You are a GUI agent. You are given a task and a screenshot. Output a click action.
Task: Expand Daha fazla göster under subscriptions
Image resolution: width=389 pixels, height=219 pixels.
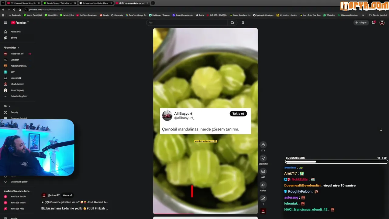coord(19,96)
